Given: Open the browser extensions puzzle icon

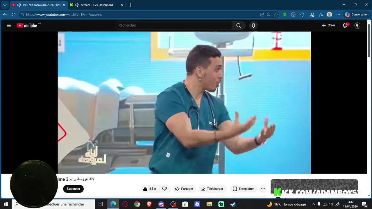Looking at the screenshot, I should pyautogui.click(x=302, y=15).
